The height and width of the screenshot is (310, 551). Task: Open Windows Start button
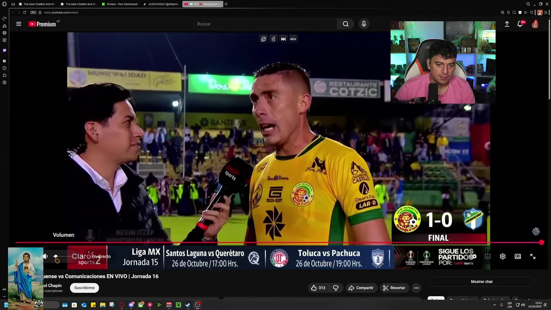point(6,305)
